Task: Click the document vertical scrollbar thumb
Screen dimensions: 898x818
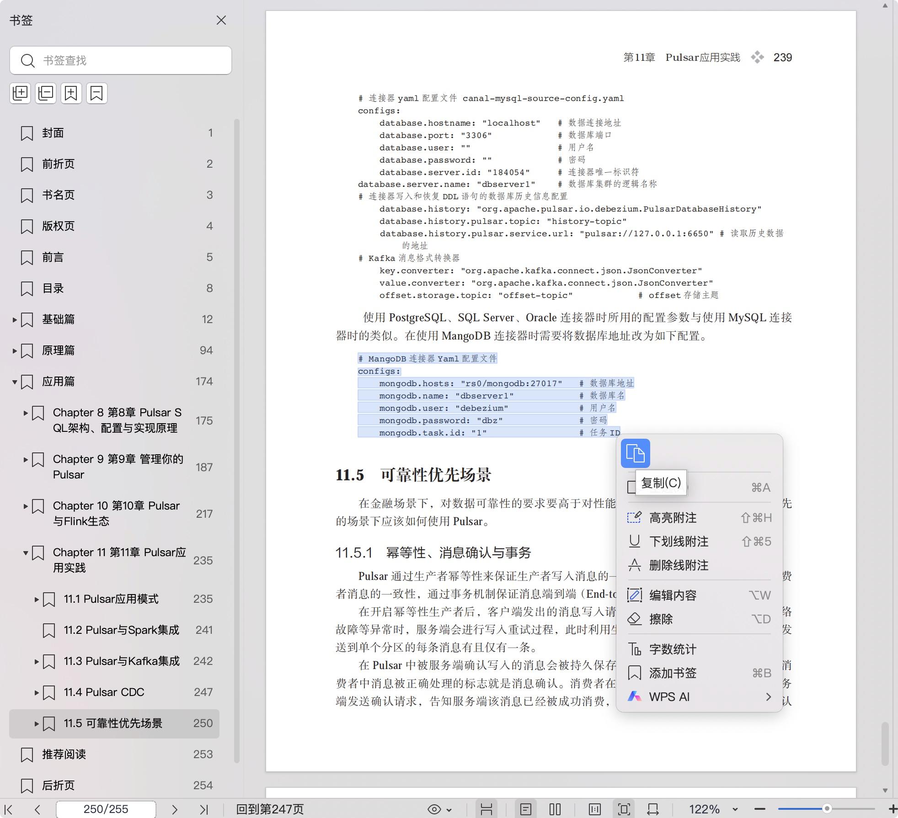Action: point(885,744)
